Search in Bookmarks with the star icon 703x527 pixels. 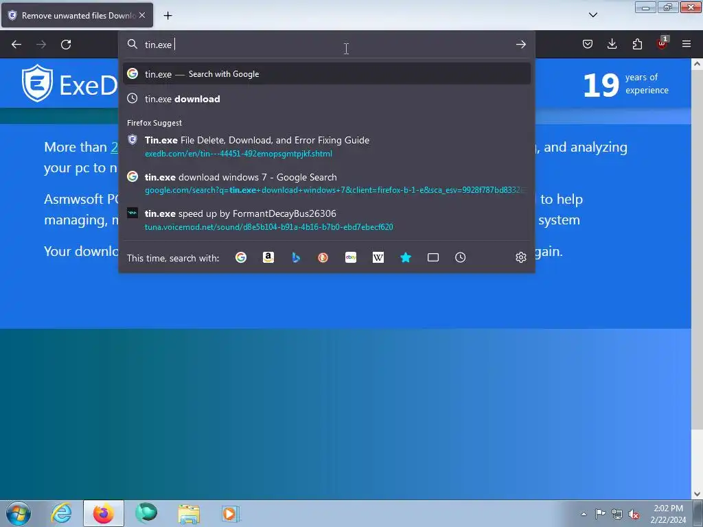pyautogui.click(x=405, y=257)
